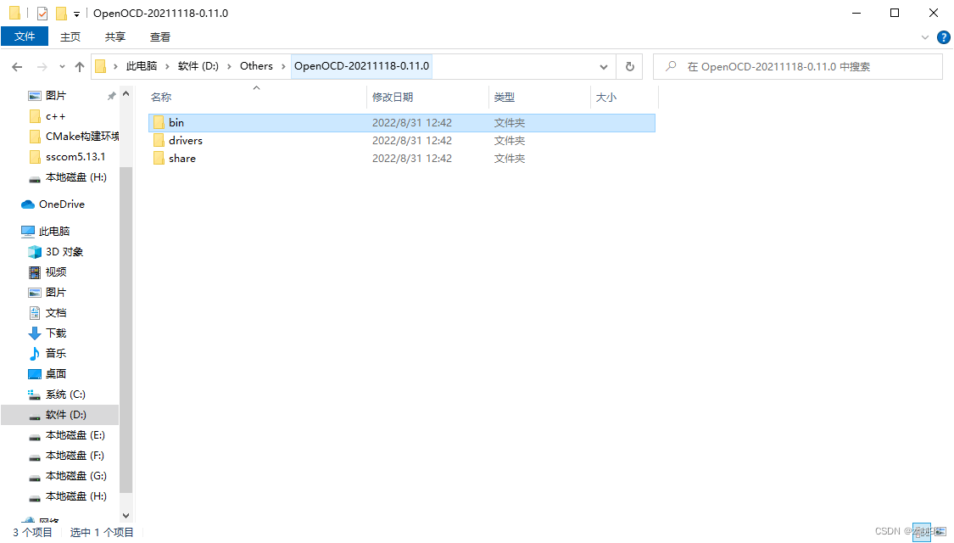Viewport: 954px width, 543px height.
Task: Click the 文档 page icon
Action: tap(35, 313)
